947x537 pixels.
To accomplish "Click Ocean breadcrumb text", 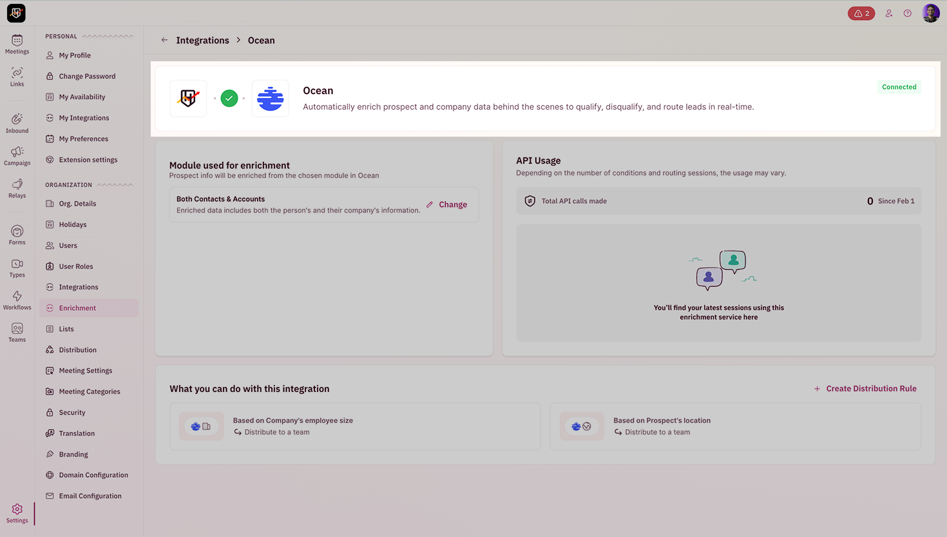I will tap(261, 40).
